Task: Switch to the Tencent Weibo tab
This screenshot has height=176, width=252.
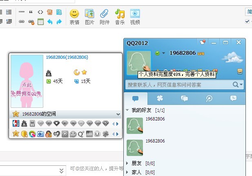Action: pyautogui.click(x=209, y=98)
